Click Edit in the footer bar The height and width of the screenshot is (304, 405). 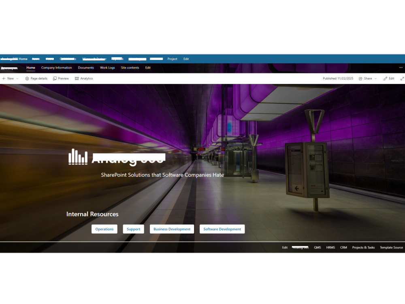click(285, 247)
